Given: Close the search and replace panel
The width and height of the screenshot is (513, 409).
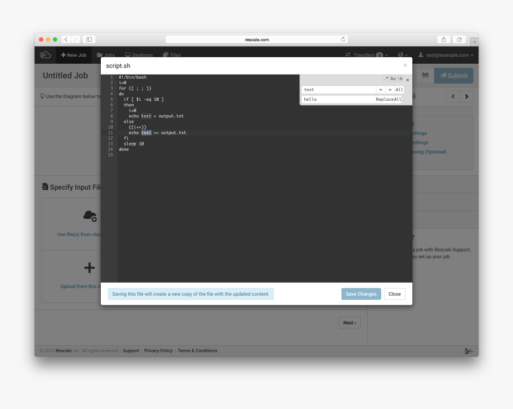Looking at the screenshot, I should tap(407, 80).
